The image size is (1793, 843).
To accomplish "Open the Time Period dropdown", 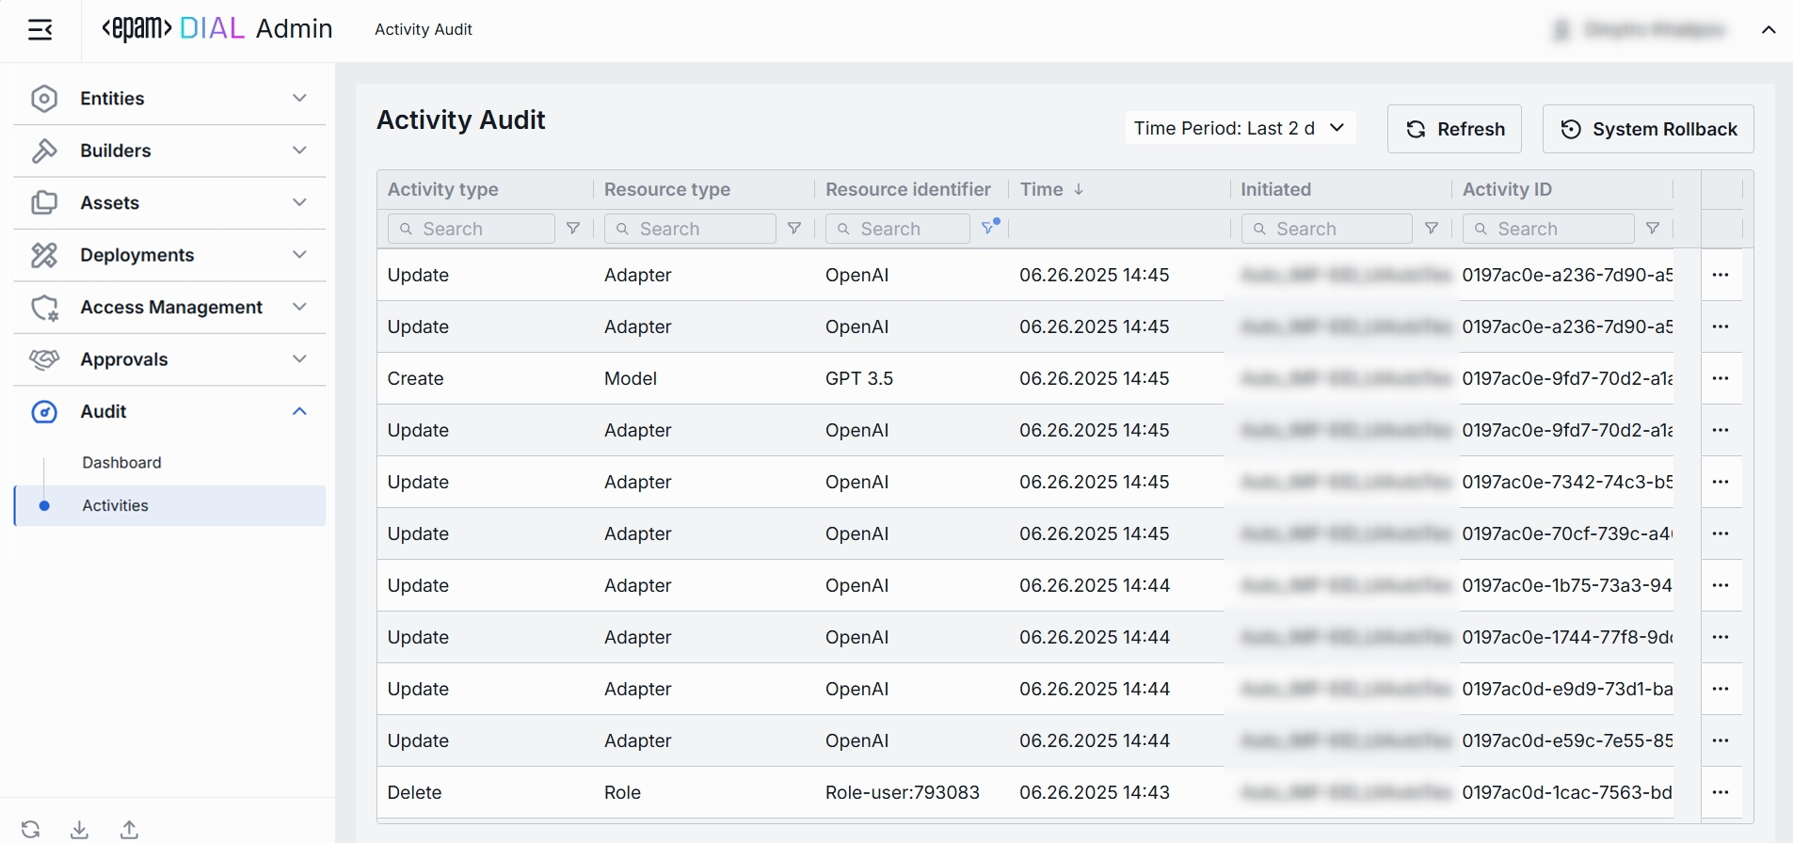I will (x=1239, y=129).
